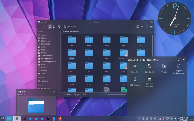Click keep-above double arrow in title bar

[x=42, y=22]
